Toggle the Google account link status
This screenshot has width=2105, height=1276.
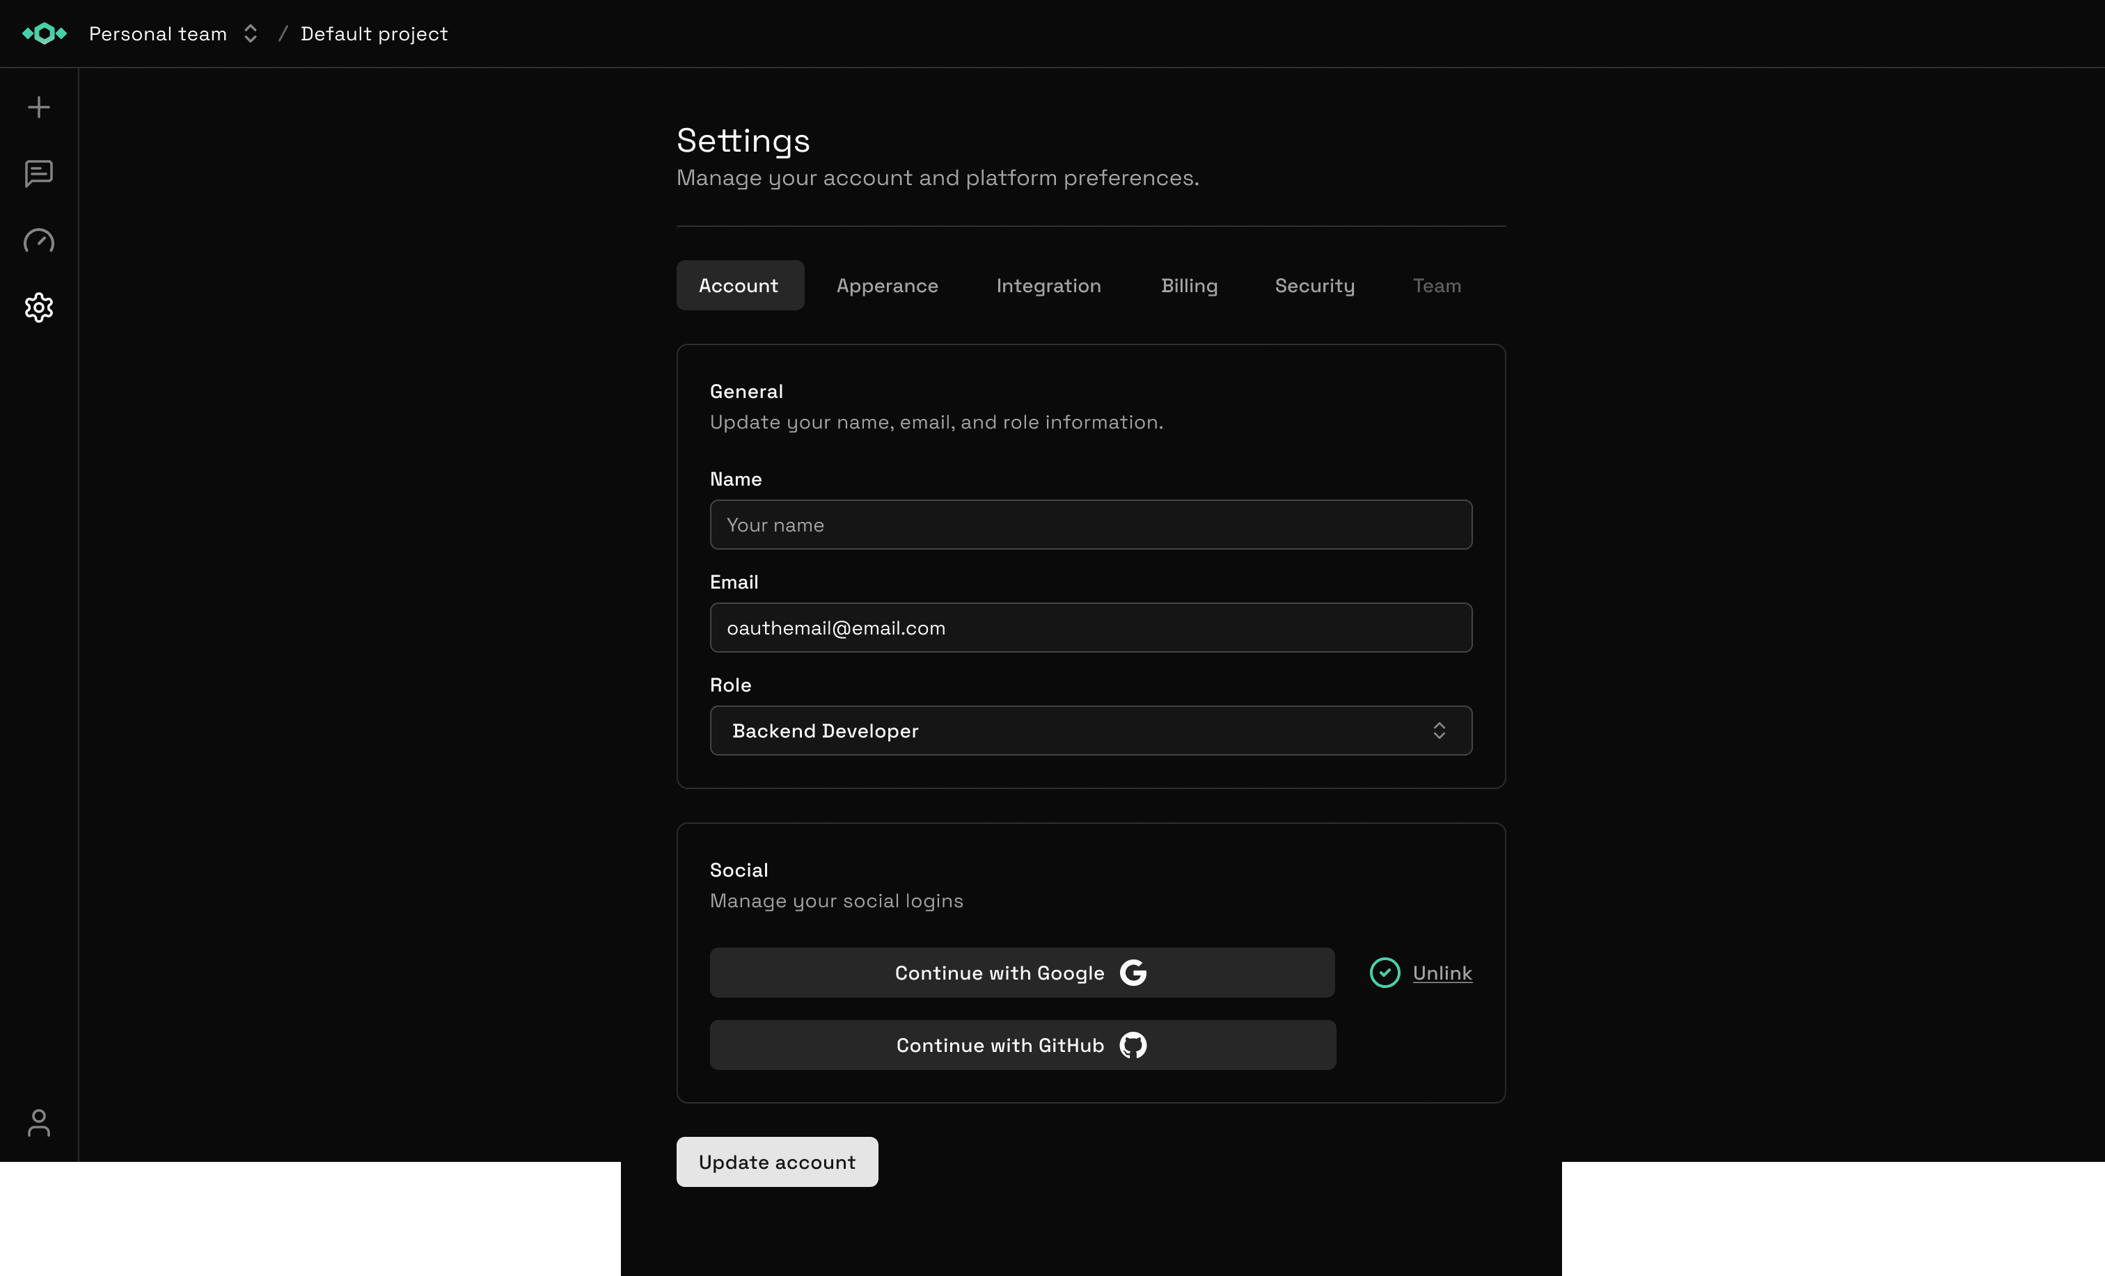tap(1441, 972)
